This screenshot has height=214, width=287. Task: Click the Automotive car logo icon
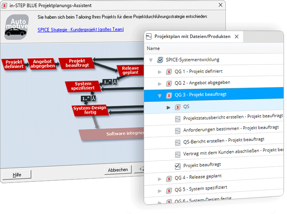click(x=17, y=26)
